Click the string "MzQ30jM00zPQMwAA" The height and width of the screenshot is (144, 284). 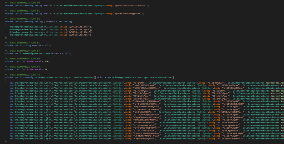click(x=144, y=85)
